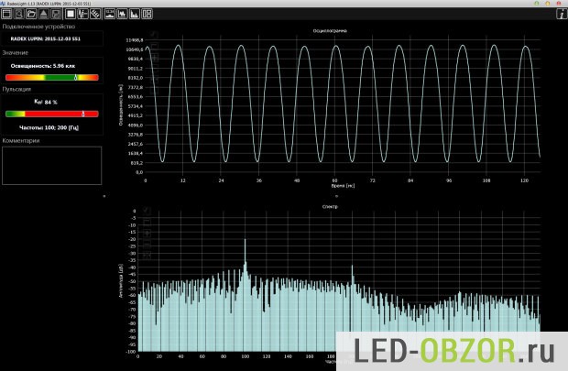Click the eject-style triangle toolbar icon
Image resolution: width=568 pixels, height=371 pixels.
coord(44,14)
